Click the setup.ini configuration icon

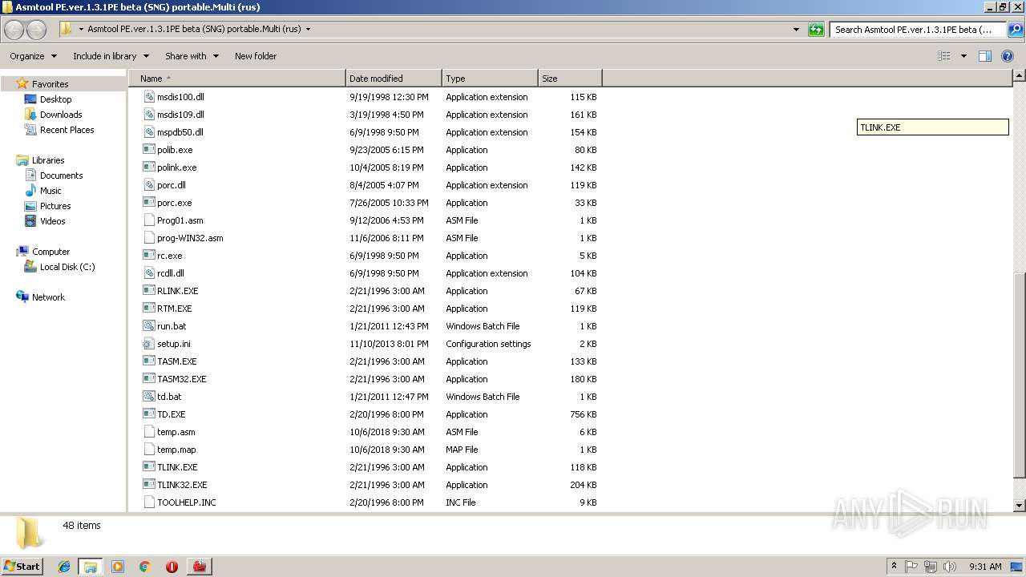click(x=148, y=343)
